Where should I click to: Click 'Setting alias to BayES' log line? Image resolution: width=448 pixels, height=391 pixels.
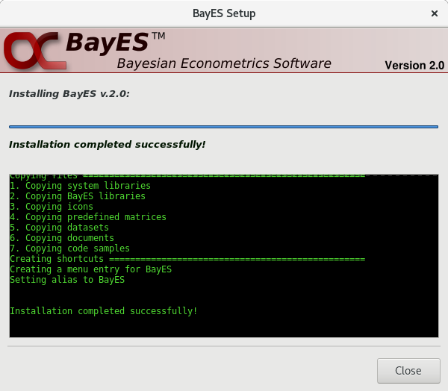(x=67, y=280)
